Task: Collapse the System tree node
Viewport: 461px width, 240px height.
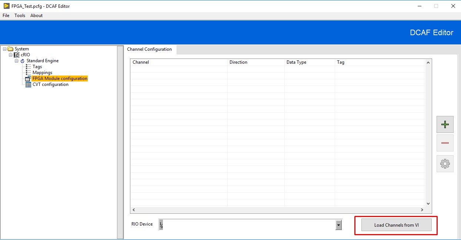Action: coord(4,49)
